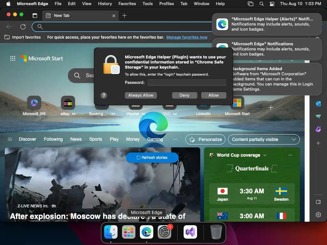Open the Japan vs Sweden match card
This screenshot has width=327, height=245.
(252, 194)
